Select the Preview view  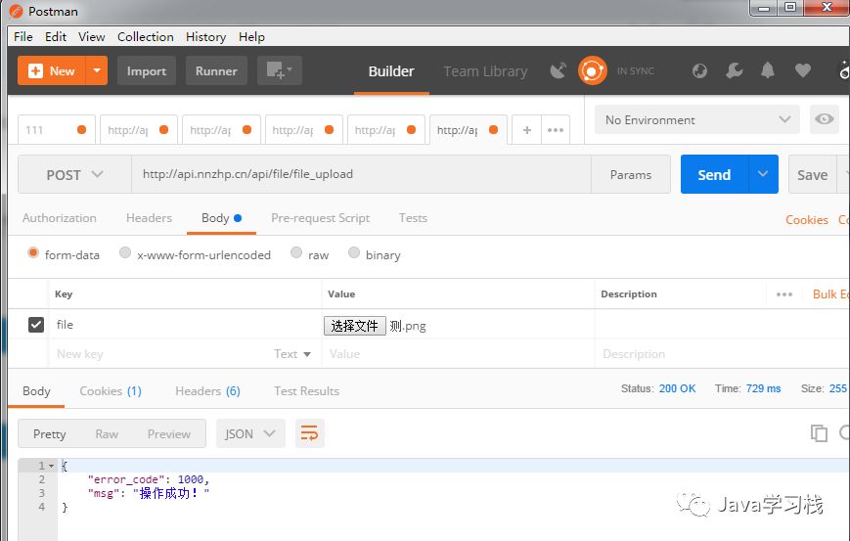(168, 433)
